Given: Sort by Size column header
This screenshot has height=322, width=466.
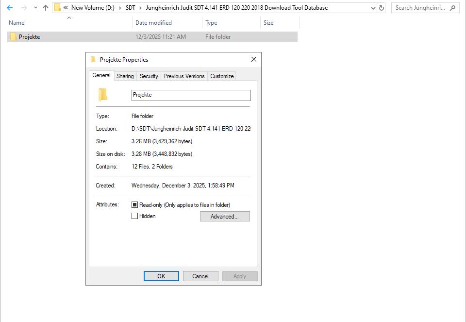Looking at the screenshot, I should tap(268, 23).
